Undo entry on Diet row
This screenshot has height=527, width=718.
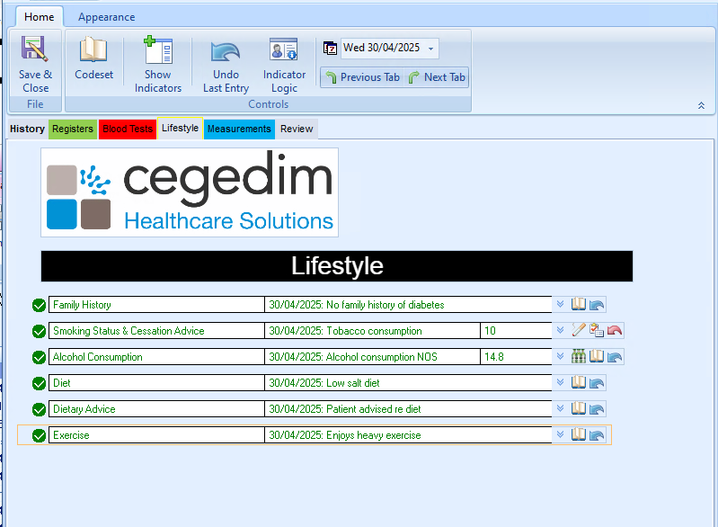point(597,383)
